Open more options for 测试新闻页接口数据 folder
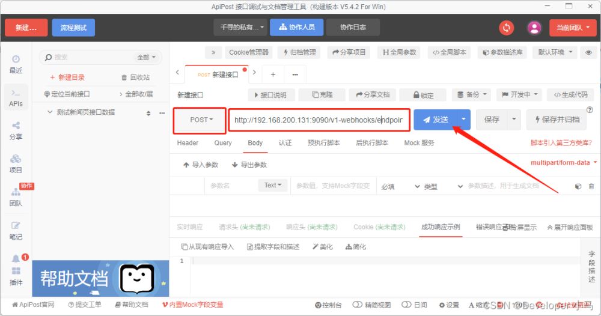The height and width of the screenshot is (316, 601). click(162, 113)
